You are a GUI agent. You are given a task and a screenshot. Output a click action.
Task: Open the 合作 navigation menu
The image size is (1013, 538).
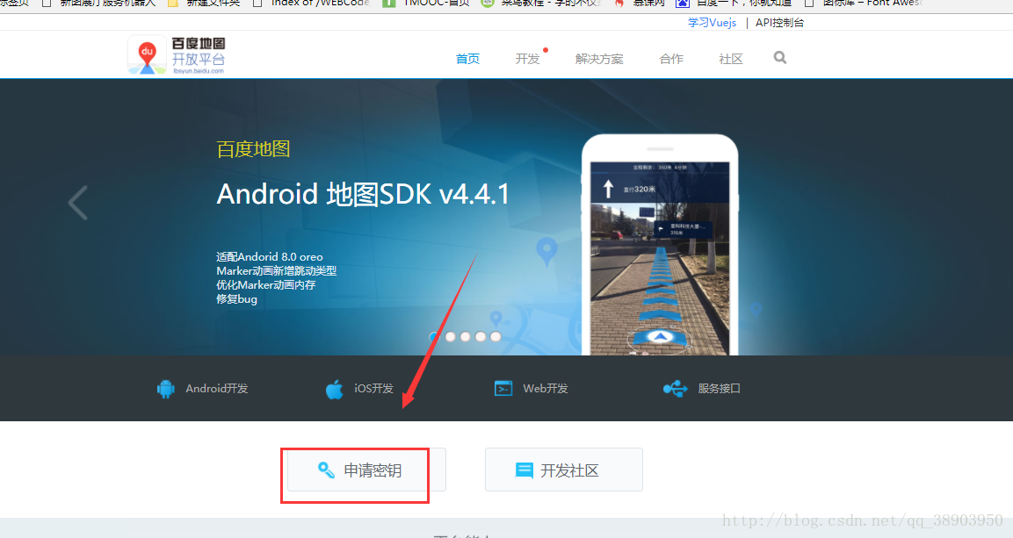coord(671,59)
